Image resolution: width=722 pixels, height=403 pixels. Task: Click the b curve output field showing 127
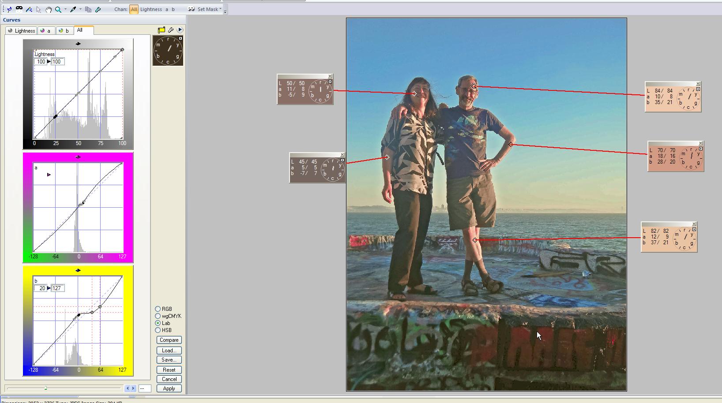[x=58, y=288]
